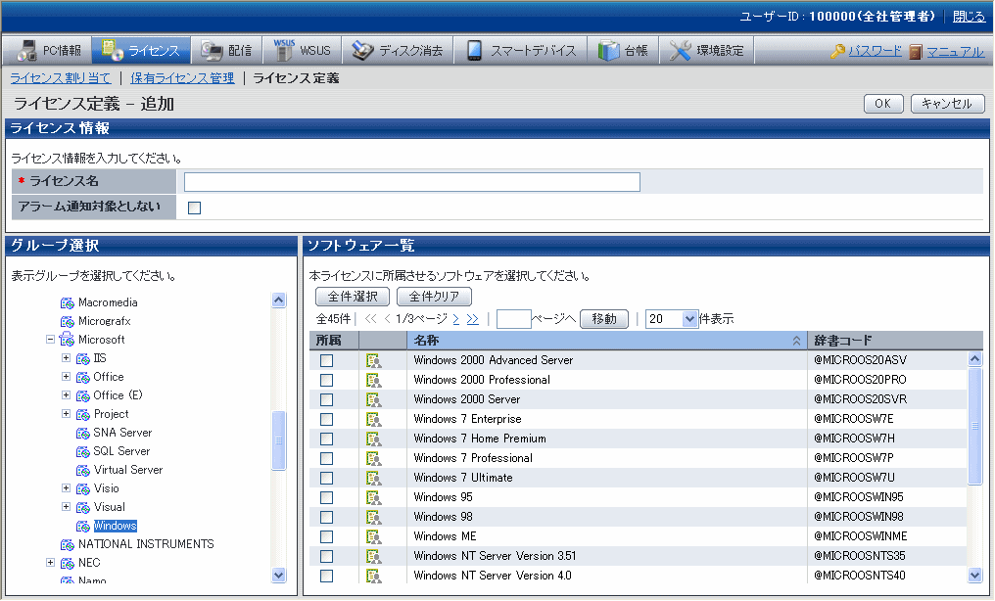
Task: Go to the next page arrow
Action: pyautogui.click(x=455, y=319)
